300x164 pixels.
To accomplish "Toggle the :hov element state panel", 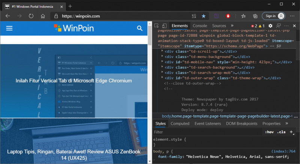I will point(269,132).
